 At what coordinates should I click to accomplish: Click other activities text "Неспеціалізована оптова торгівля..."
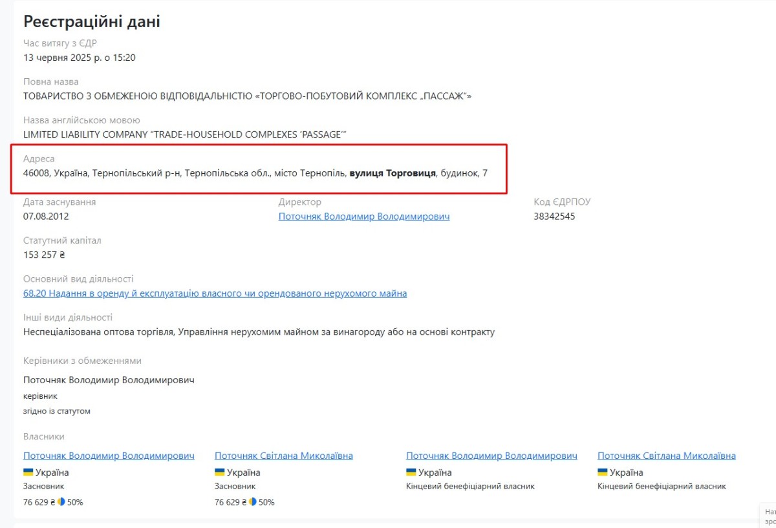click(259, 332)
